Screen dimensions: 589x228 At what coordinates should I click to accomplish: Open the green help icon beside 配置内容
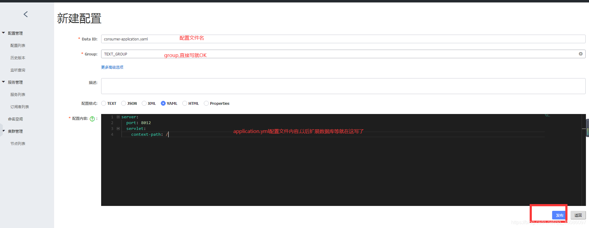coord(92,119)
